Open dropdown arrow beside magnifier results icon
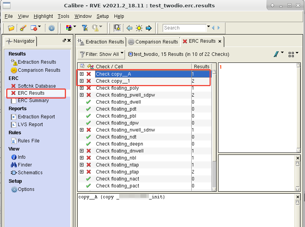 coord(101,26)
